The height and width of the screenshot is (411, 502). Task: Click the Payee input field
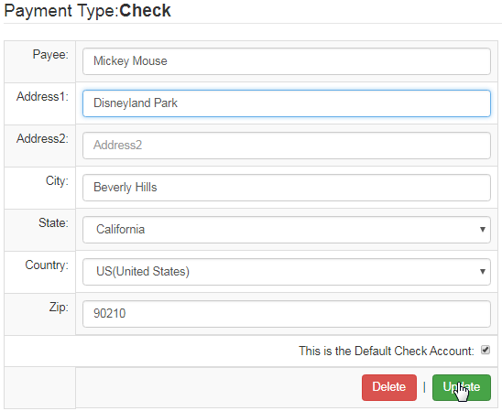tap(287, 61)
